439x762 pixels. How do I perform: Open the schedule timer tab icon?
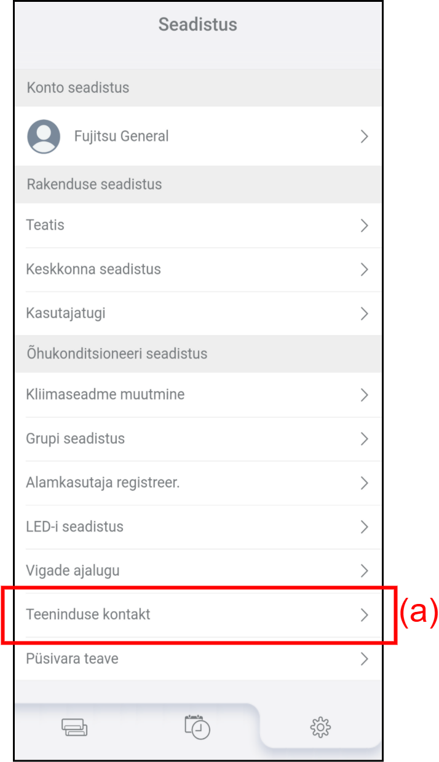tap(197, 726)
